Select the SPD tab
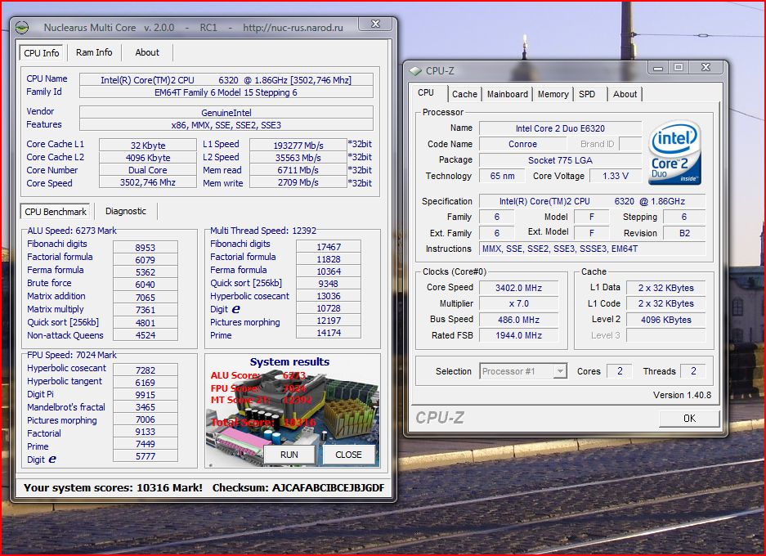 pos(587,94)
